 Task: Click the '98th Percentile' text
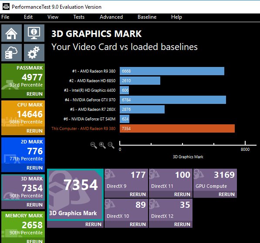[26, 122]
